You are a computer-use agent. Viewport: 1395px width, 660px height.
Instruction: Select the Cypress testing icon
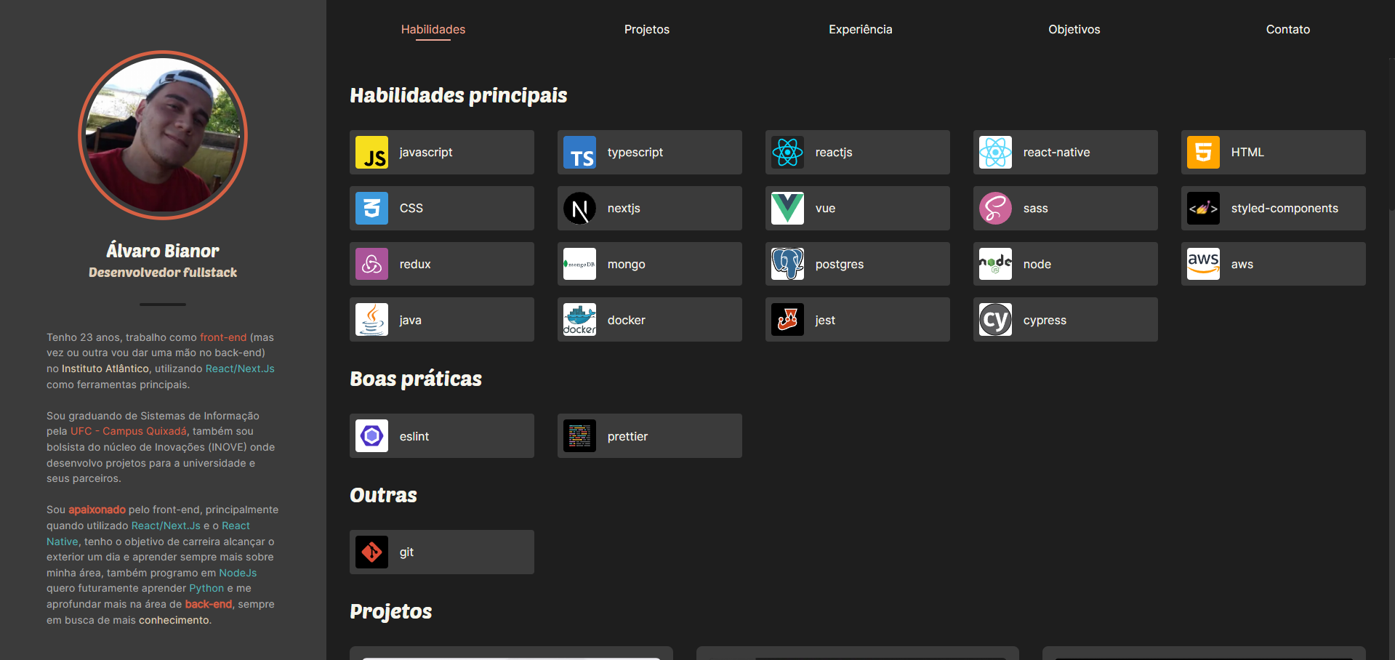[995, 319]
